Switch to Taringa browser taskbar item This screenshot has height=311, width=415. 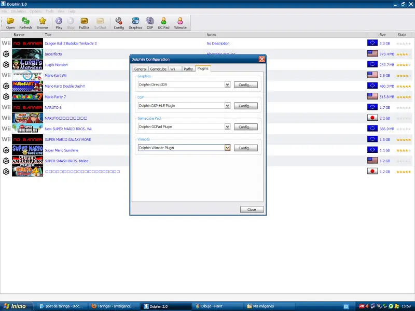[113, 306]
